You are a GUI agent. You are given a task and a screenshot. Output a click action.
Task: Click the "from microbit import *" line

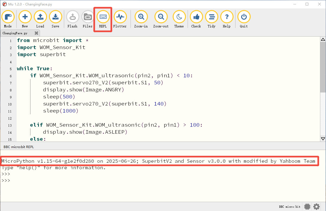coord(53,40)
